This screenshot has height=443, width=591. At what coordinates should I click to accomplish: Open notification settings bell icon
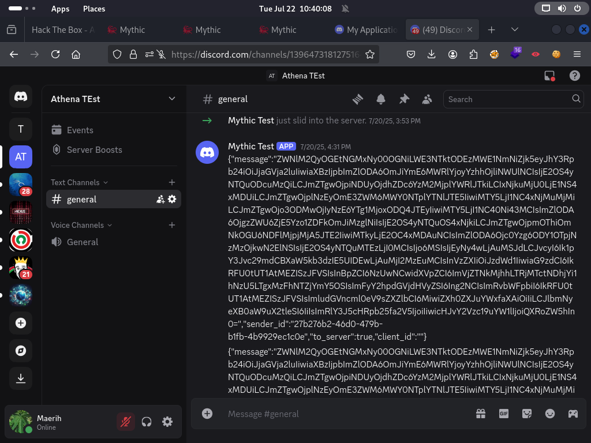tap(381, 99)
